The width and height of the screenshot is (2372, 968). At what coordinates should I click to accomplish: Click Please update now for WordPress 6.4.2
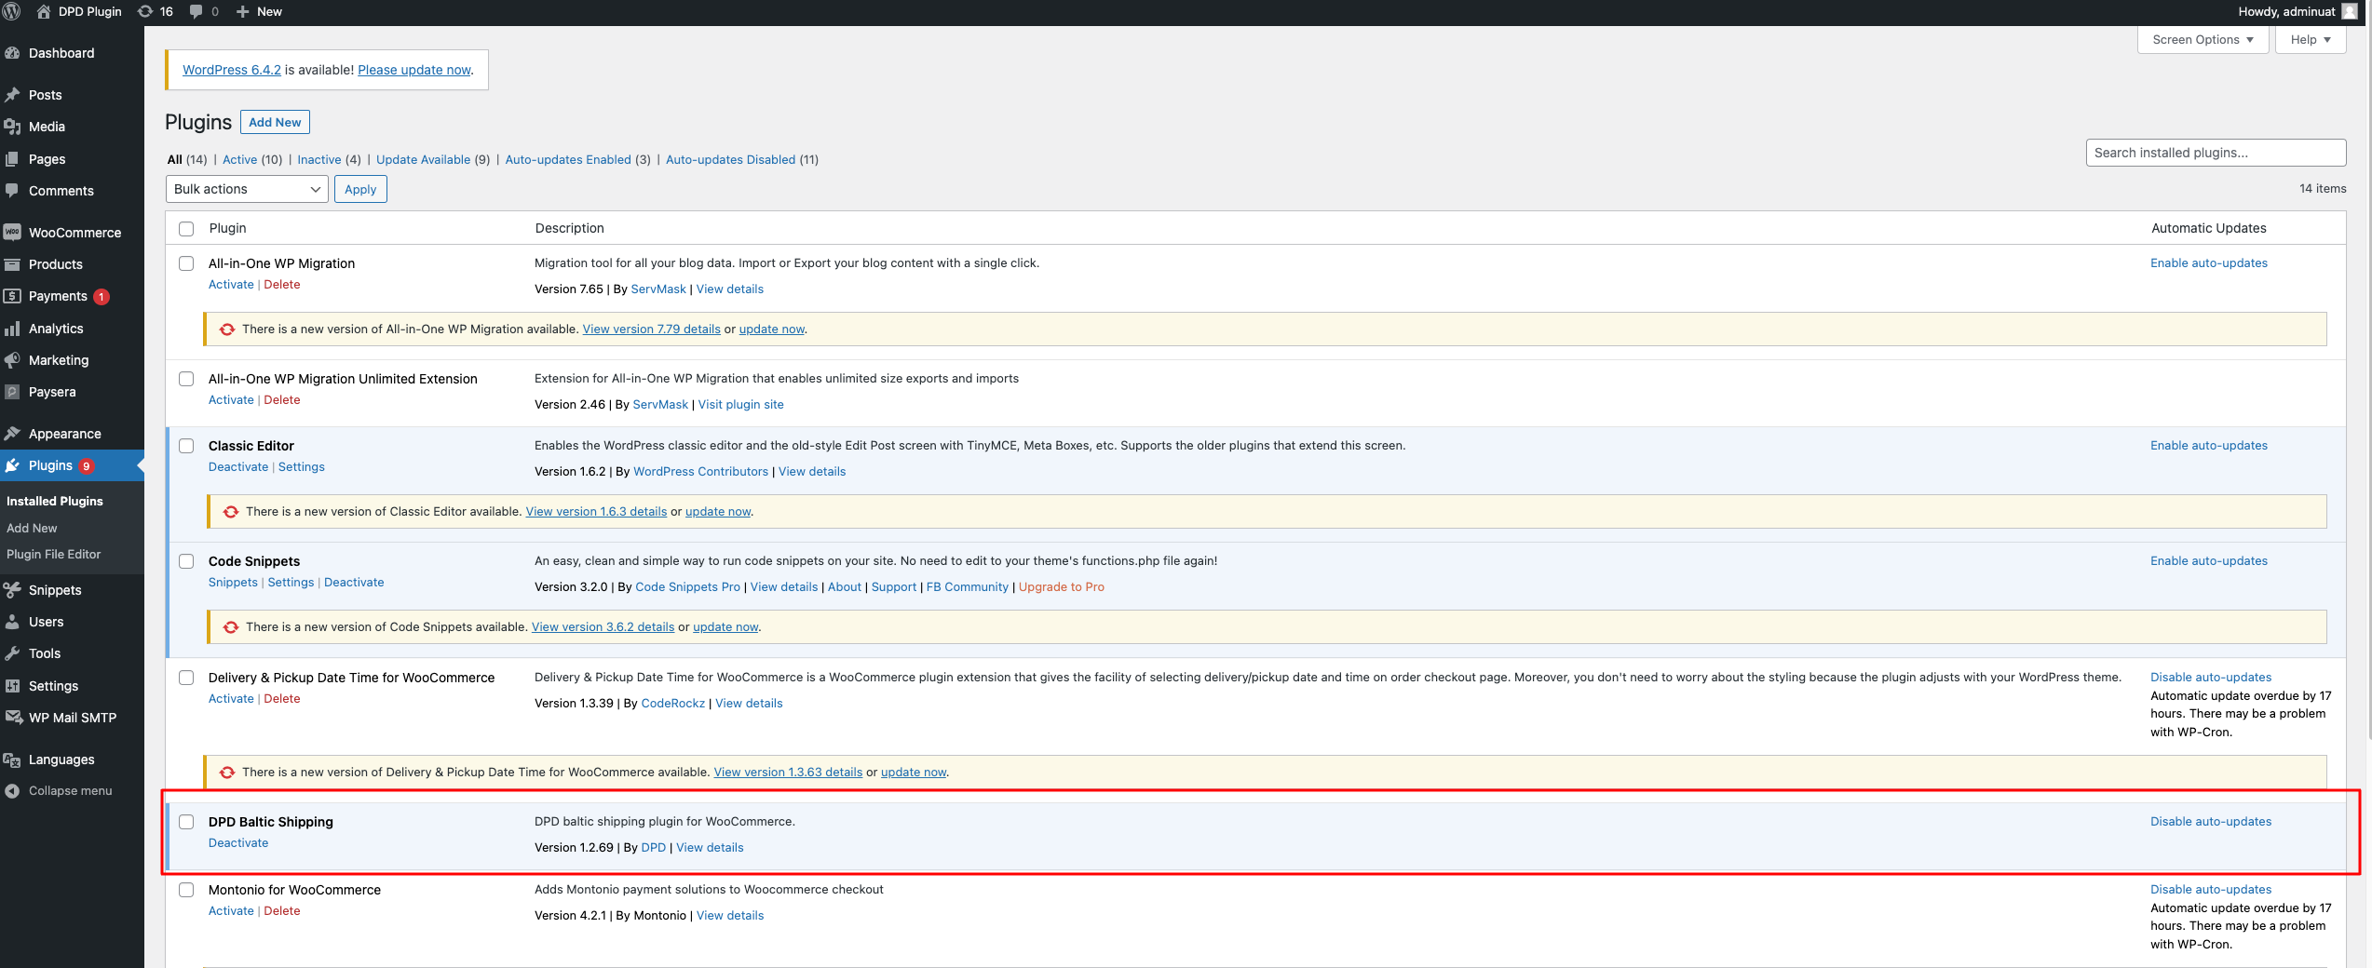pyautogui.click(x=414, y=70)
